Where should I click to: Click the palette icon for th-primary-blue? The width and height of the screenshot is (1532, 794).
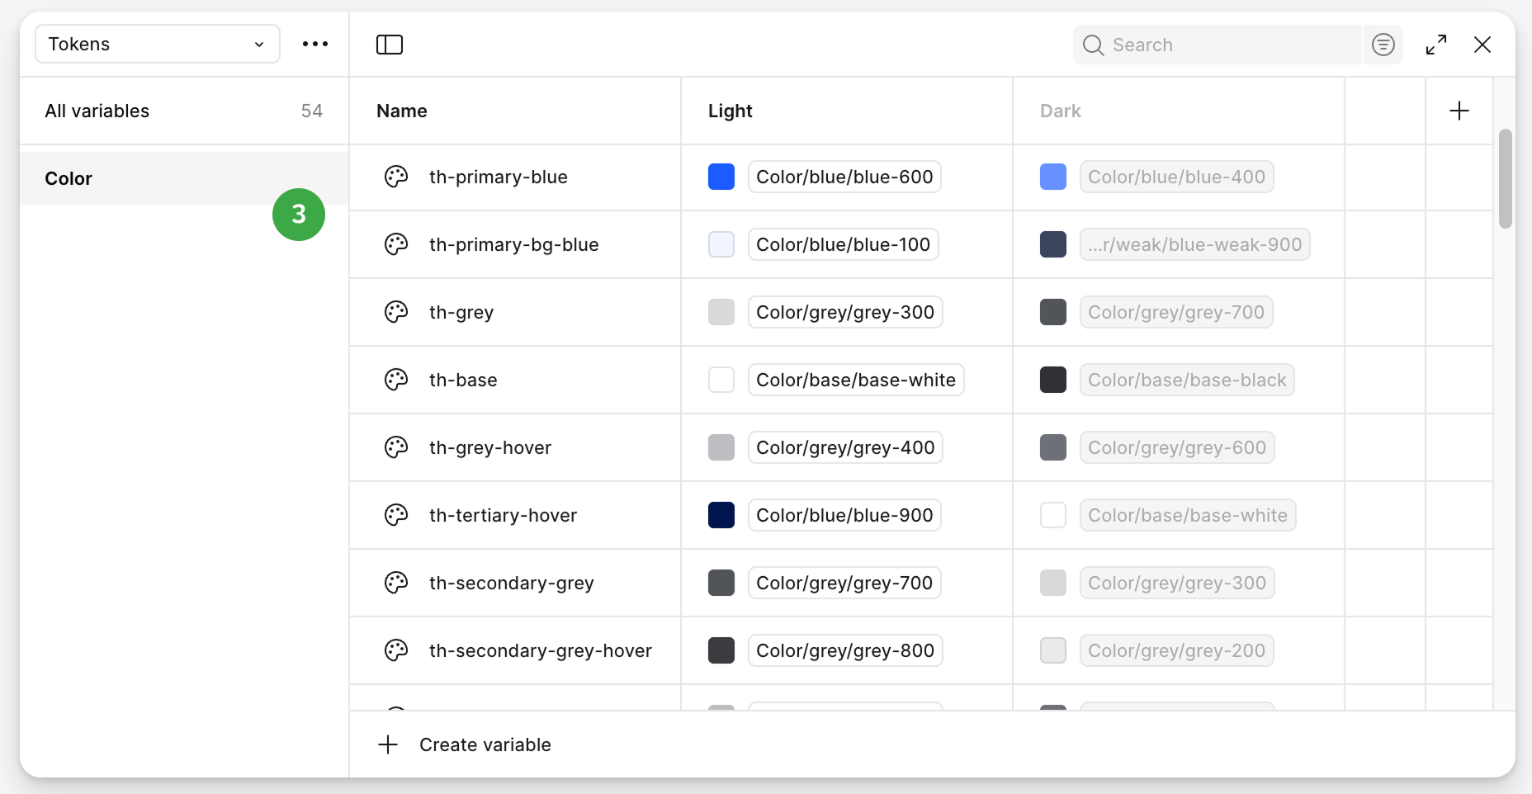point(396,177)
